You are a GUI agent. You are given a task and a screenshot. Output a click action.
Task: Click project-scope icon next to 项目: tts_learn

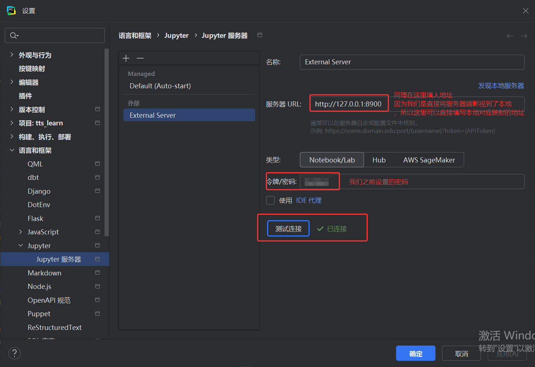point(97,123)
